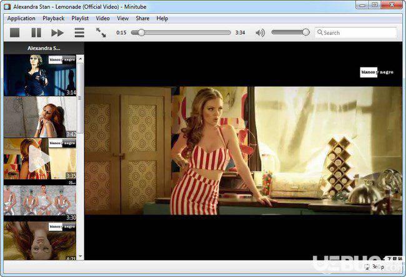
Task: Select the 3:42 red-haired video thumbnail
Action: (40, 117)
